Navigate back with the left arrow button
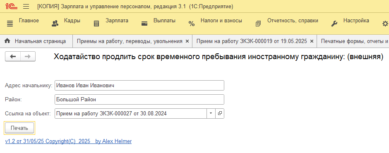The height and width of the screenshot is (153, 389). [13, 57]
